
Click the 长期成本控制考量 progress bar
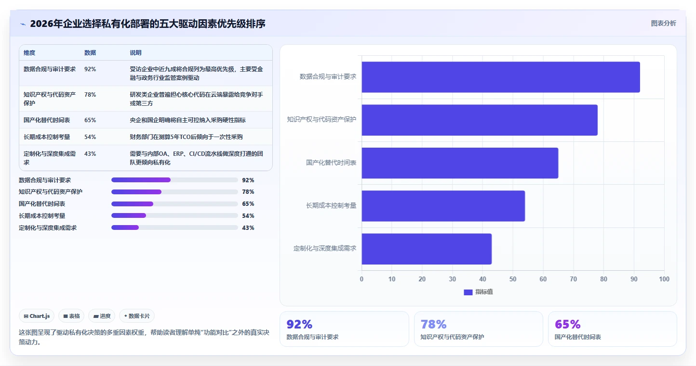click(174, 215)
